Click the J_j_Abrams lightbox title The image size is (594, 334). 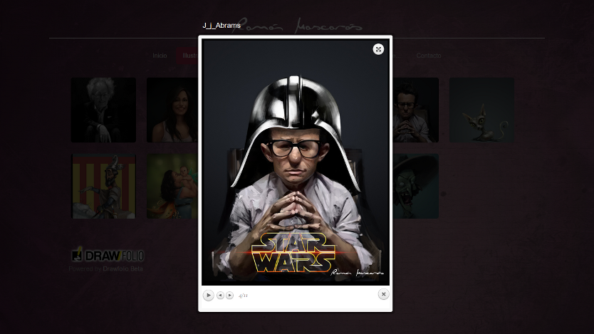coord(221,26)
